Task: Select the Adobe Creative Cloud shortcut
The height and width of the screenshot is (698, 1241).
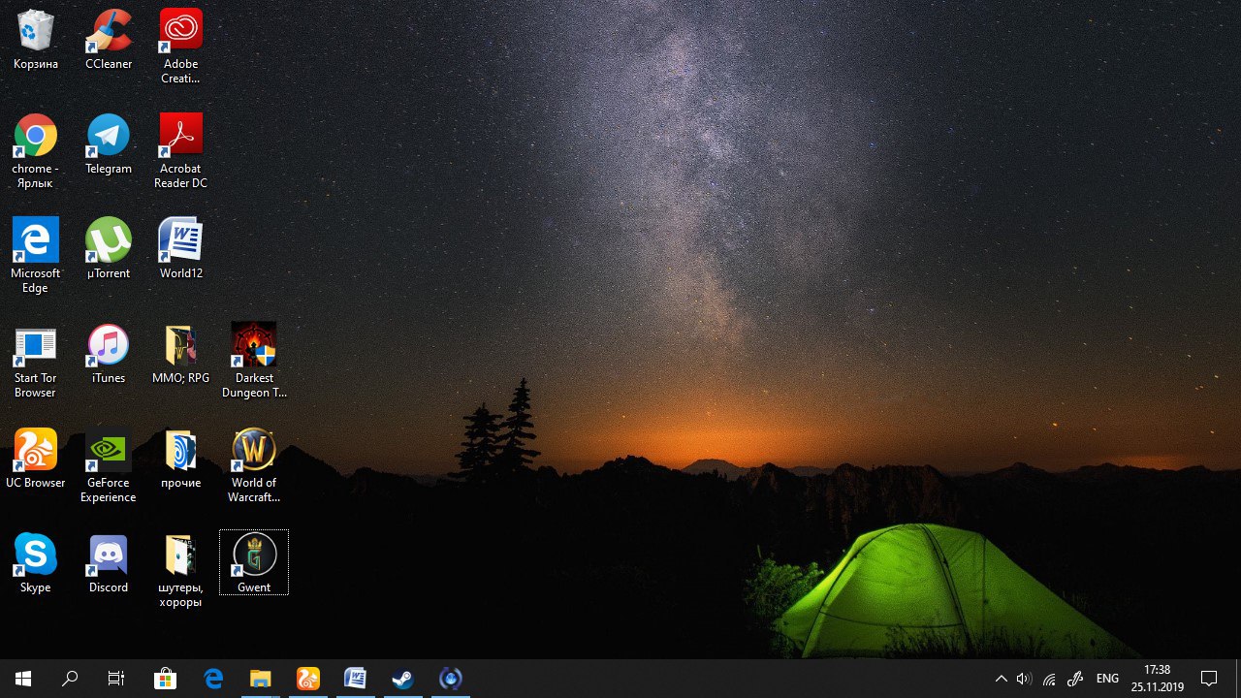Action: 180,47
